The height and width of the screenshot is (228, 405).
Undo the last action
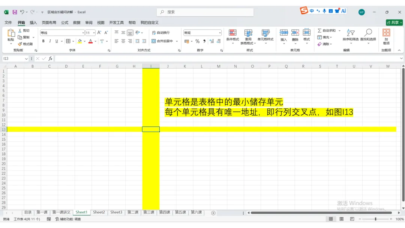[22, 12]
